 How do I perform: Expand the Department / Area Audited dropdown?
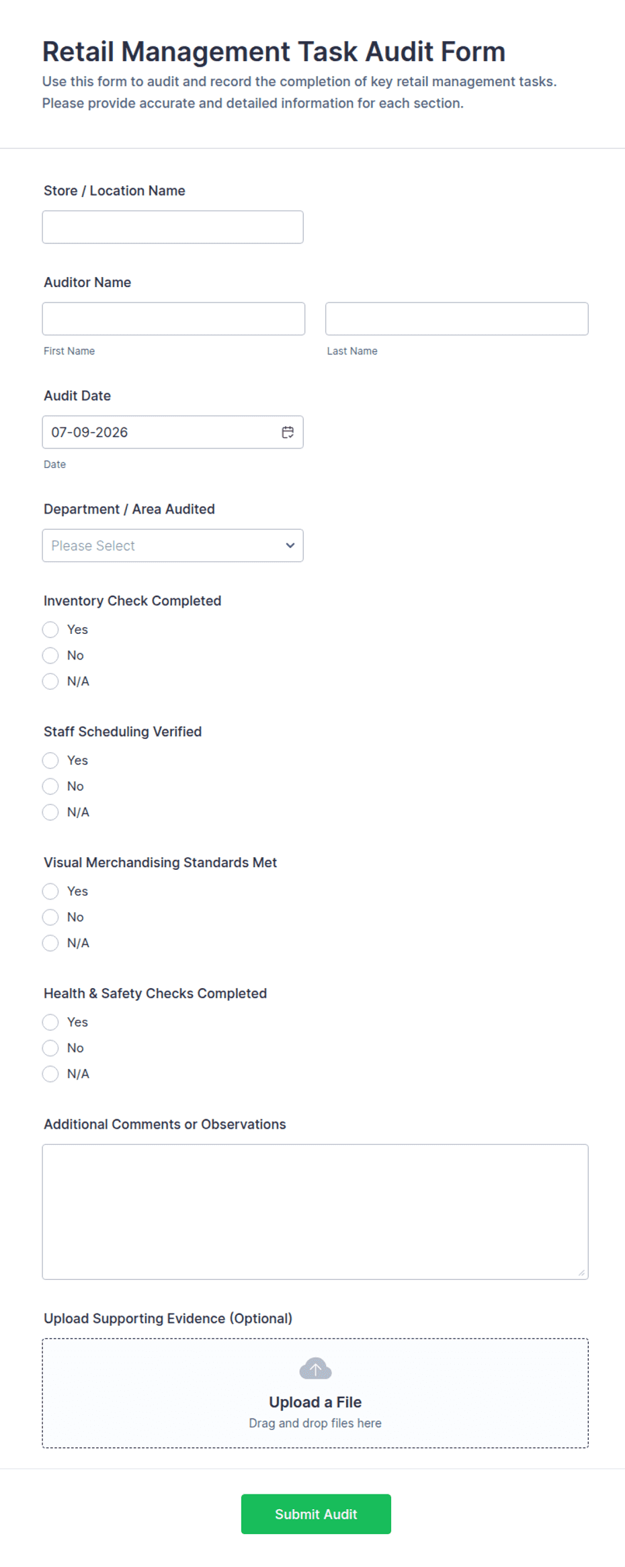tap(173, 545)
